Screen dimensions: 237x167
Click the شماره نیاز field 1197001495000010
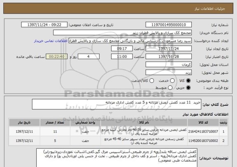[169, 25]
